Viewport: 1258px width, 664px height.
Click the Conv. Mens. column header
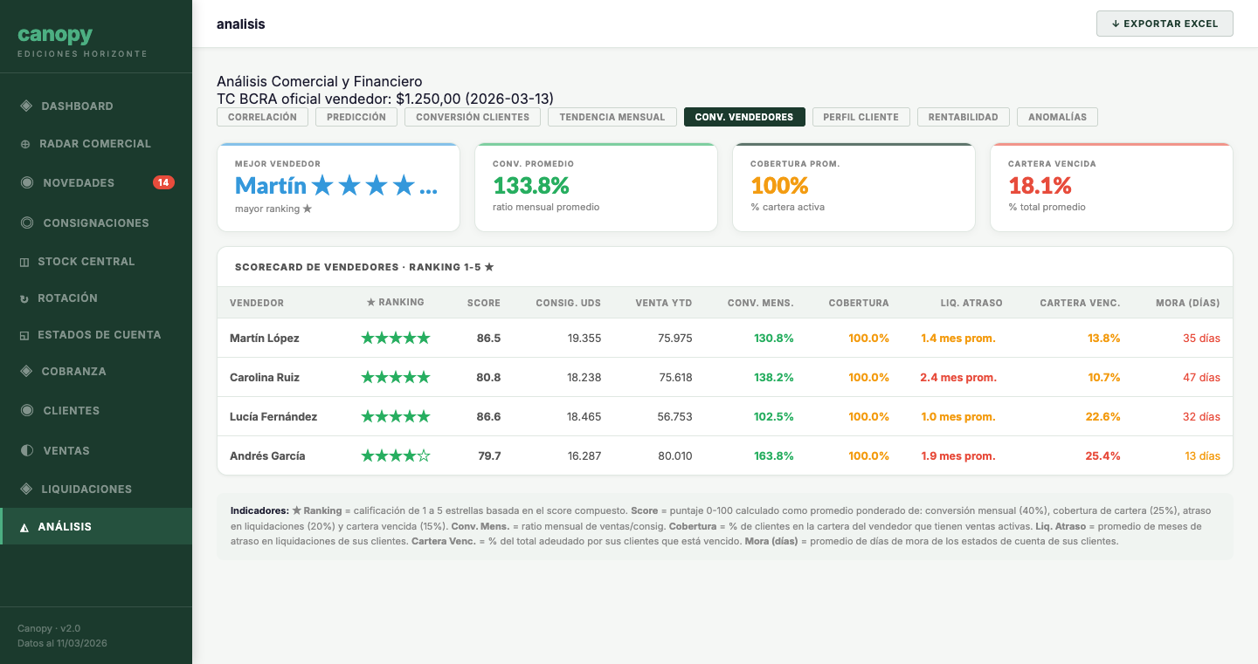tap(761, 303)
